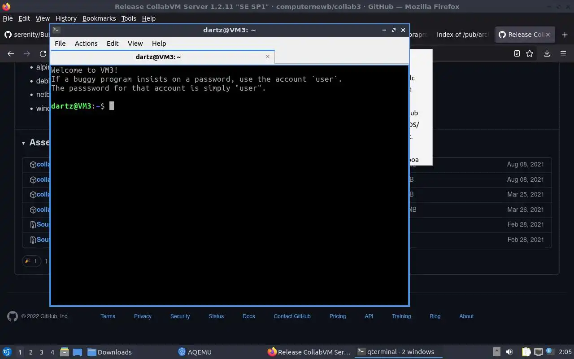Click the 'Mar 25, 2021' asset date
Viewport: 574px width, 359px height.
click(x=525, y=194)
